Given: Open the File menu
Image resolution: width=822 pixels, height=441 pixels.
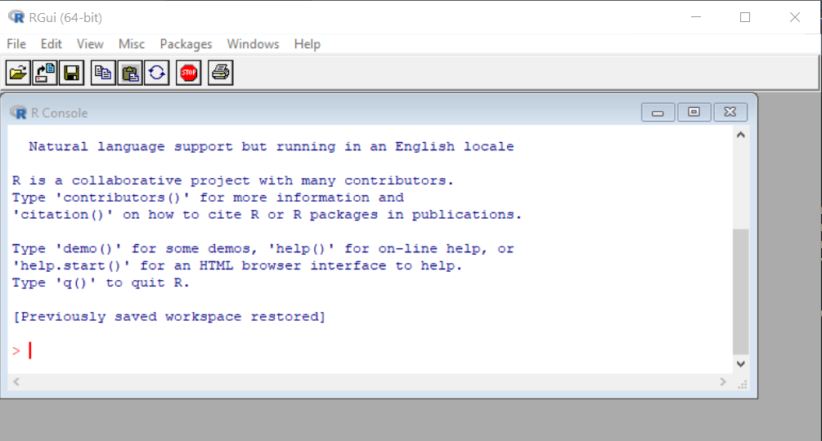Looking at the screenshot, I should coord(16,44).
